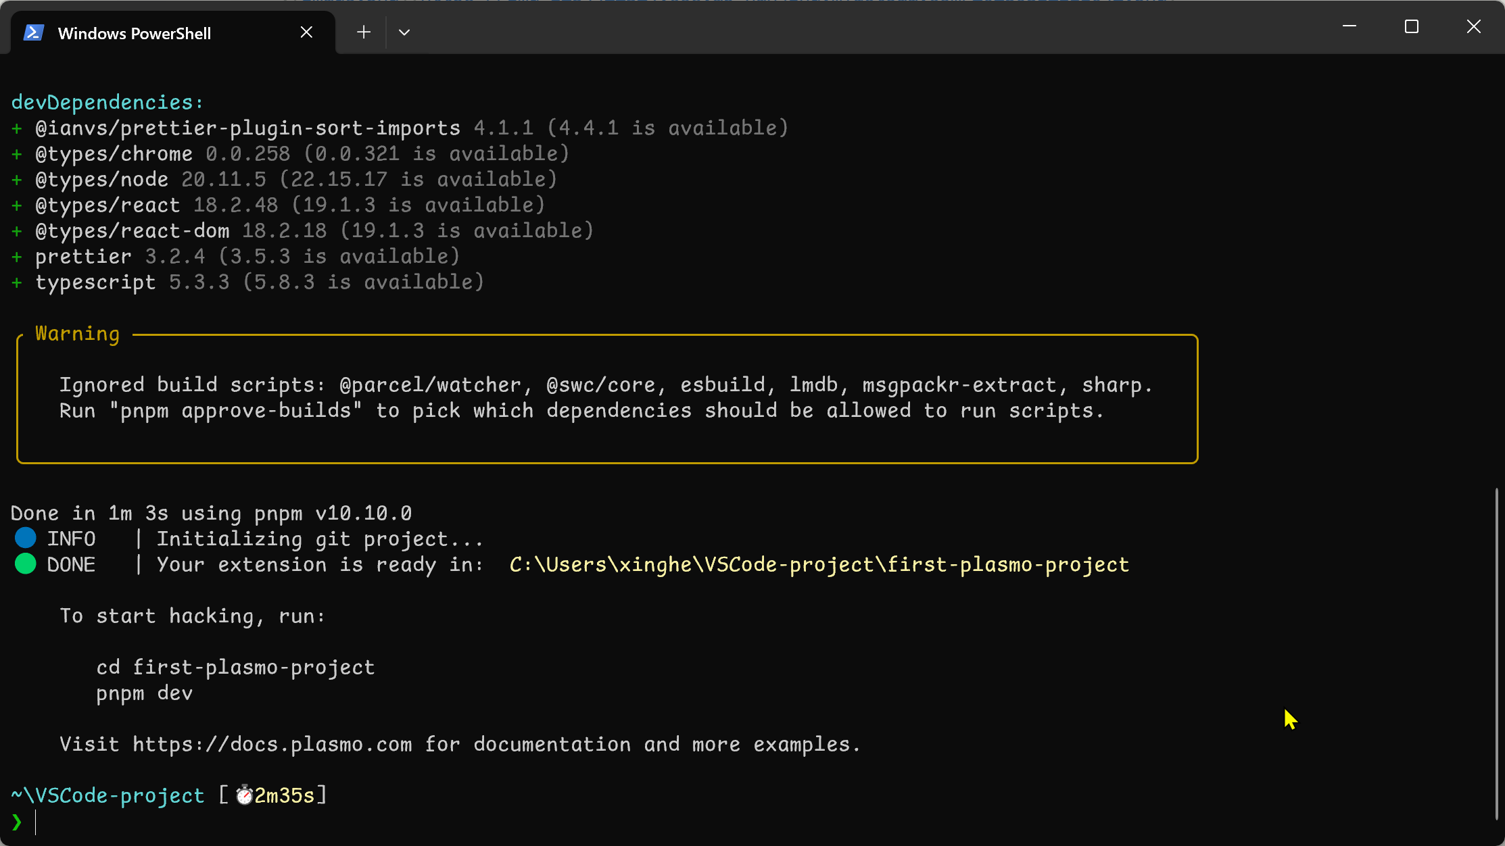Click the green prompt chevron
Screen dimensions: 1505x846
click(x=17, y=822)
